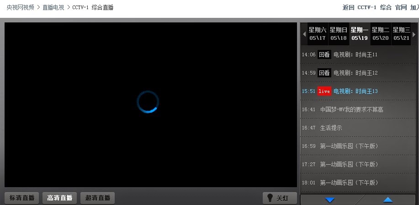
Task: Select the 星期二 05\20 date tab
Action: pyautogui.click(x=381, y=34)
